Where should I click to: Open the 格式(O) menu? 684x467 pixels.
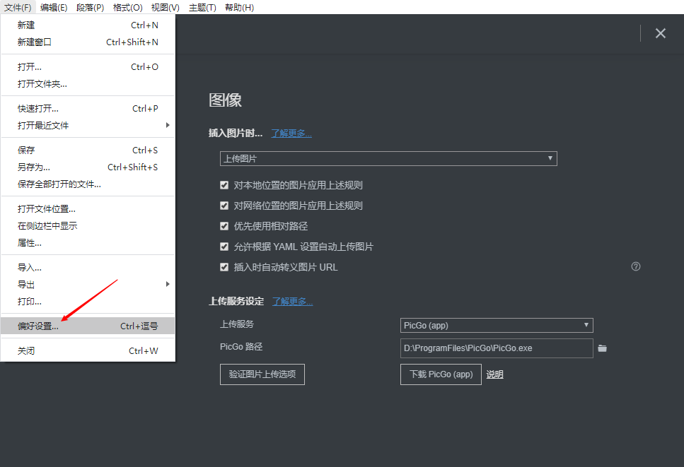[x=127, y=7]
